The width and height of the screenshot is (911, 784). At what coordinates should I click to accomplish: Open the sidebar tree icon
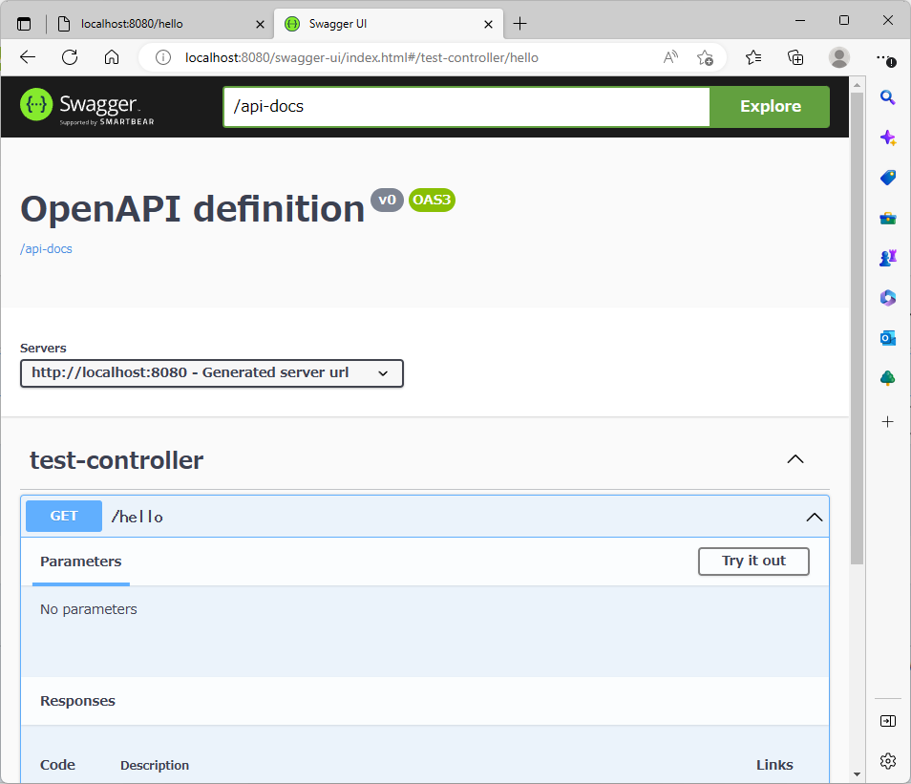(887, 378)
